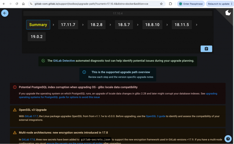
Task: Click warning triangle beside OpenSSL v3 Upgrade
Action: tap(15, 110)
